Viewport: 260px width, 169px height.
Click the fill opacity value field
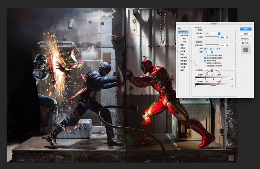point(223,45)
